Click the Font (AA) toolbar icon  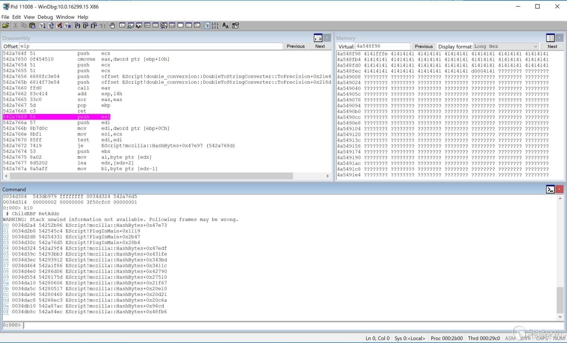pyautogui.click(x=225, y=25)
